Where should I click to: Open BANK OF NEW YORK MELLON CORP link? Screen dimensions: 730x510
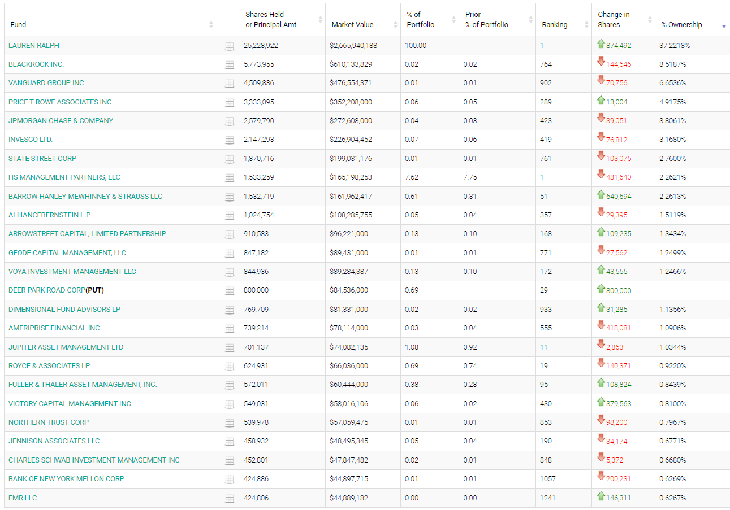66,478
